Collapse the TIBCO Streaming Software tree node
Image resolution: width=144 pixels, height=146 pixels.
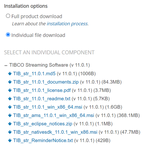(x=6, y=66)
